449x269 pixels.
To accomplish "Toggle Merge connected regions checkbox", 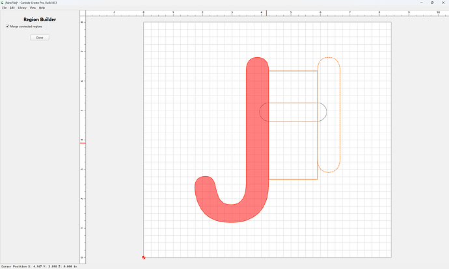I will click(x=7, y=26).
